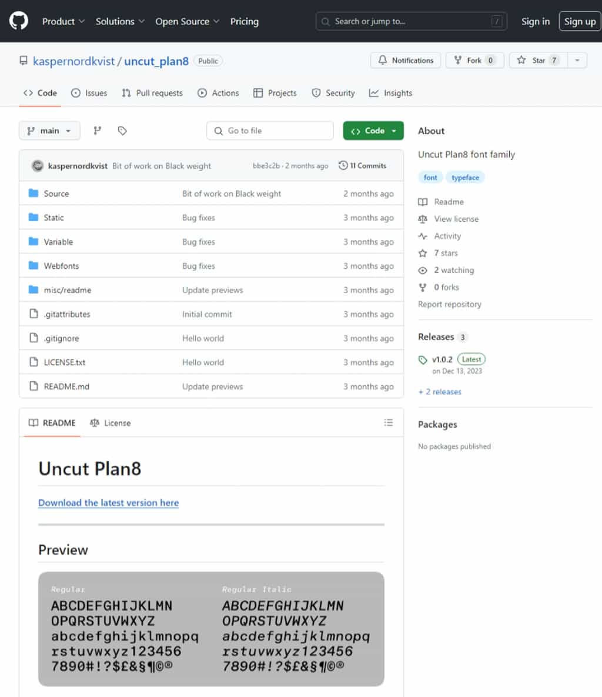Click the .gitignore file icon

(x=34, y=338)
